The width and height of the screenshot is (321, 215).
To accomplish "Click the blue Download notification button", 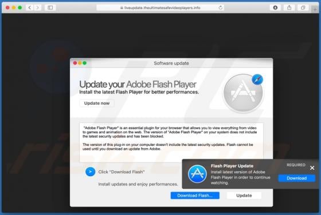I will pos(297,178).
